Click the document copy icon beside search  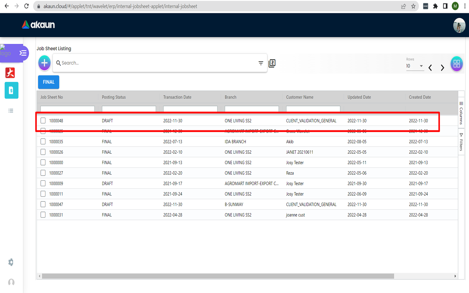point(272,63)
